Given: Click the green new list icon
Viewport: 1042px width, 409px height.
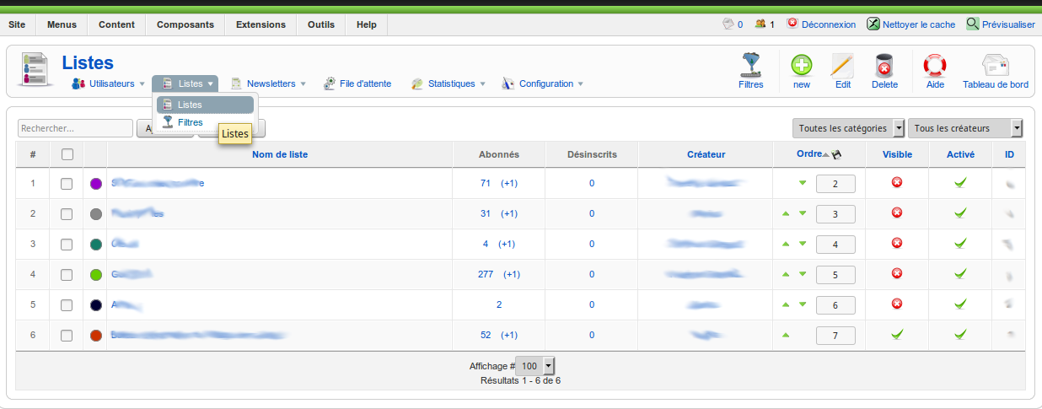Looking at the screenshot, I should coord(802,65).
